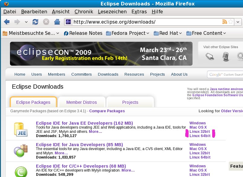Click the Reload page icon

click(x=35, y=22)
